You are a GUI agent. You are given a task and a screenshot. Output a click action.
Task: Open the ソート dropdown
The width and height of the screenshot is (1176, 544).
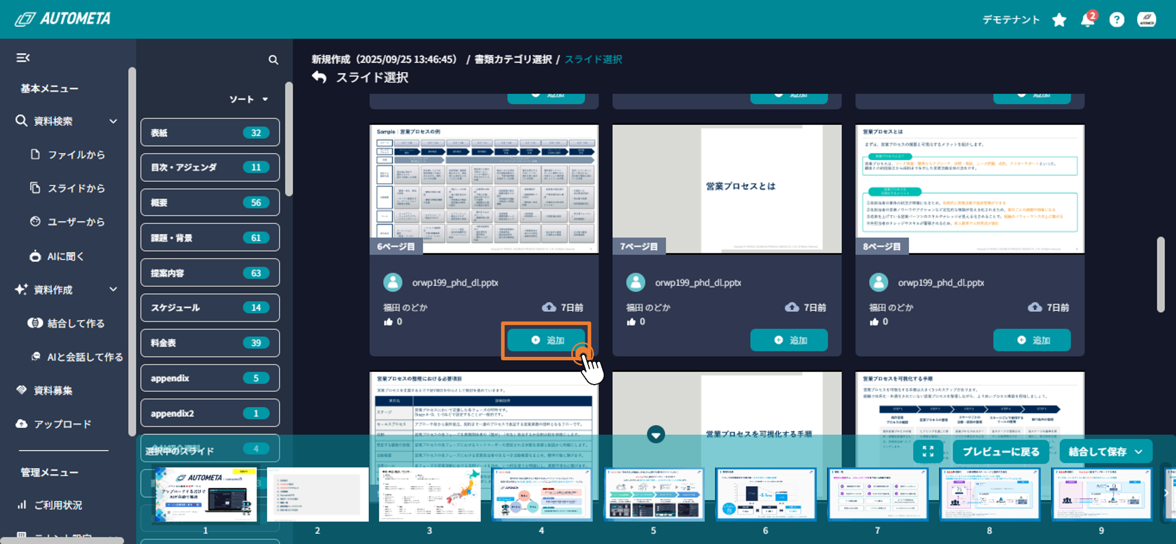(249, 99)
